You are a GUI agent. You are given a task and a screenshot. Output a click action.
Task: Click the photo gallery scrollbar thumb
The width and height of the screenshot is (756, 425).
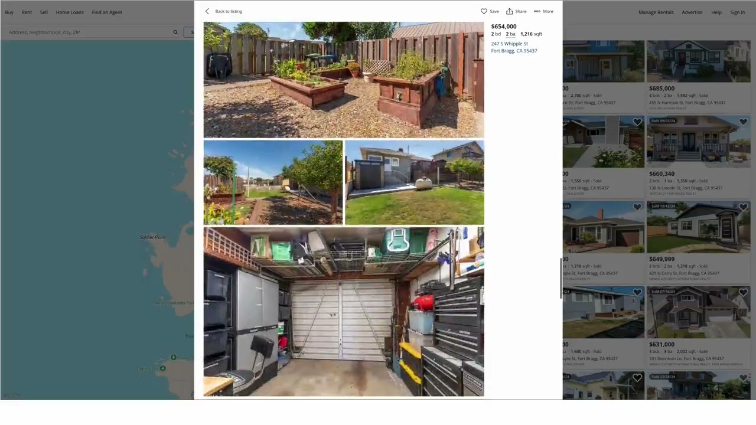tap(561, 279)
